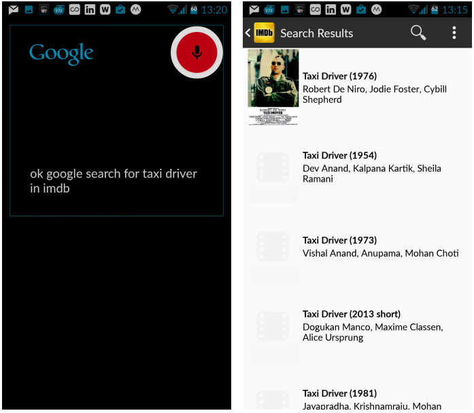Open screenshot notification in left status bar
Image resolution: width=474 pixels, height=413 pixels.
point(44,10)
